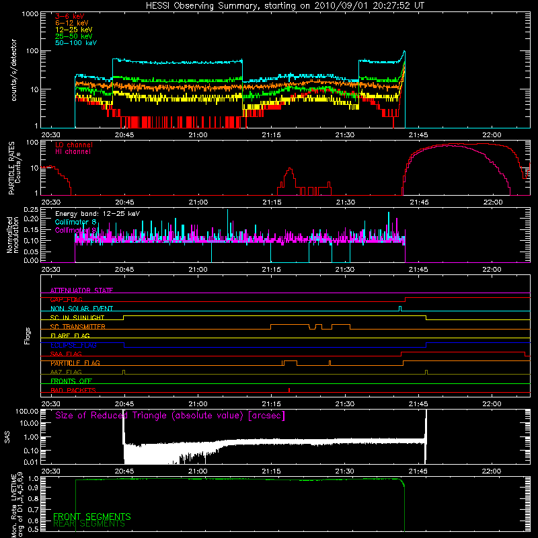Screen dimensions: 538x538
Task: Click the FLARE_FLAG label
Action: click(x=70, y=336)
